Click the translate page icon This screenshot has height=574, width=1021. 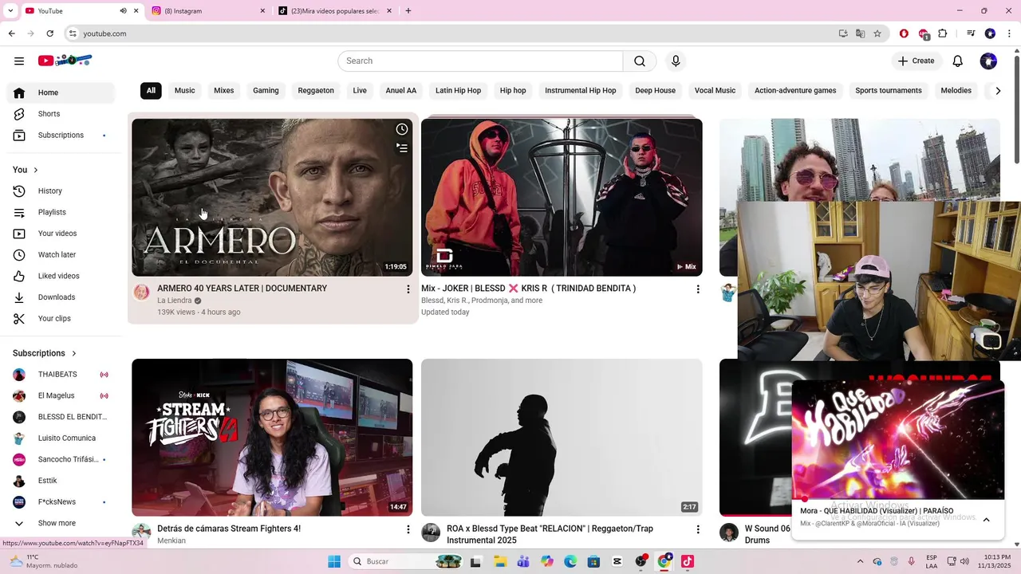(x=860, y=33)
